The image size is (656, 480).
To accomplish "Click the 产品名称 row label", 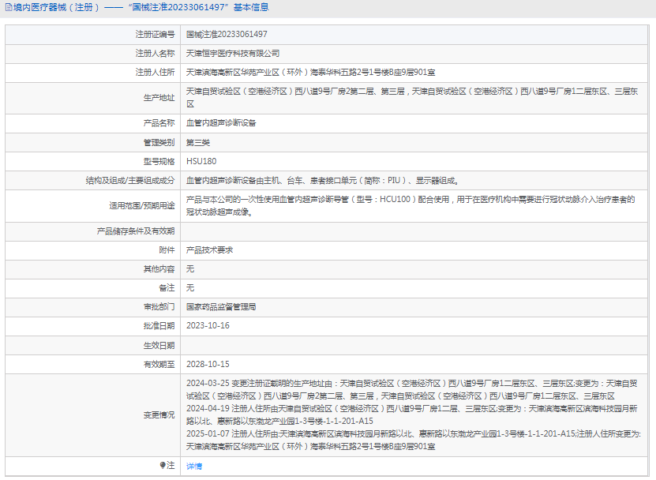I will pyautogui.click(x=159, y=123).
